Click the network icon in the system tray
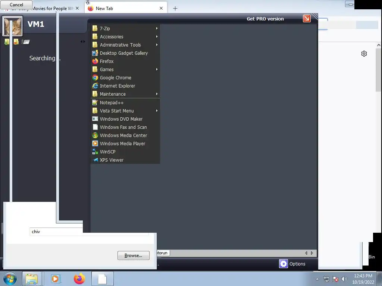 click(x=326, y=279)
